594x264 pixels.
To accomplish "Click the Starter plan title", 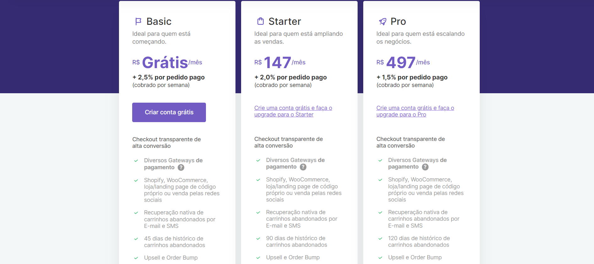I will 284,21.
